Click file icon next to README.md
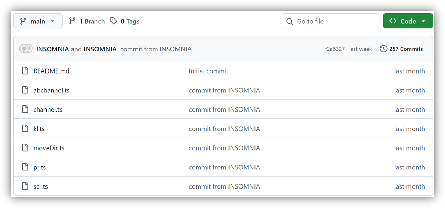 click(x=25, y=71)
